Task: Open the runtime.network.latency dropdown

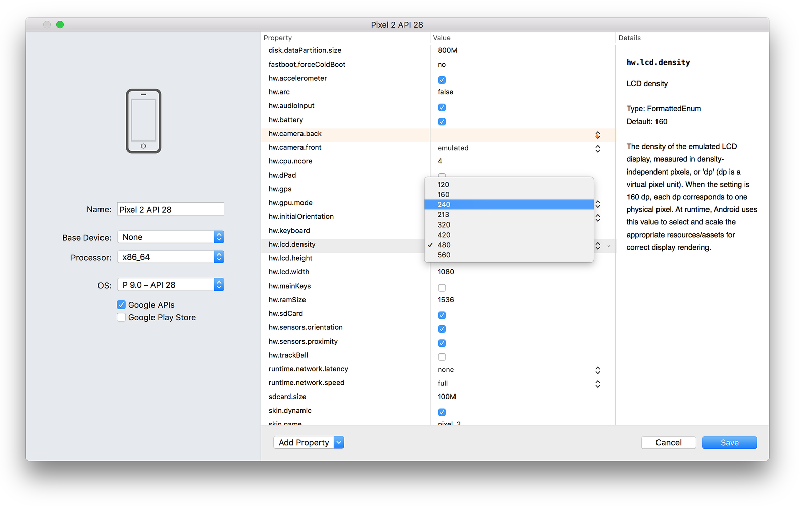Action: click(x=598, y=370)
